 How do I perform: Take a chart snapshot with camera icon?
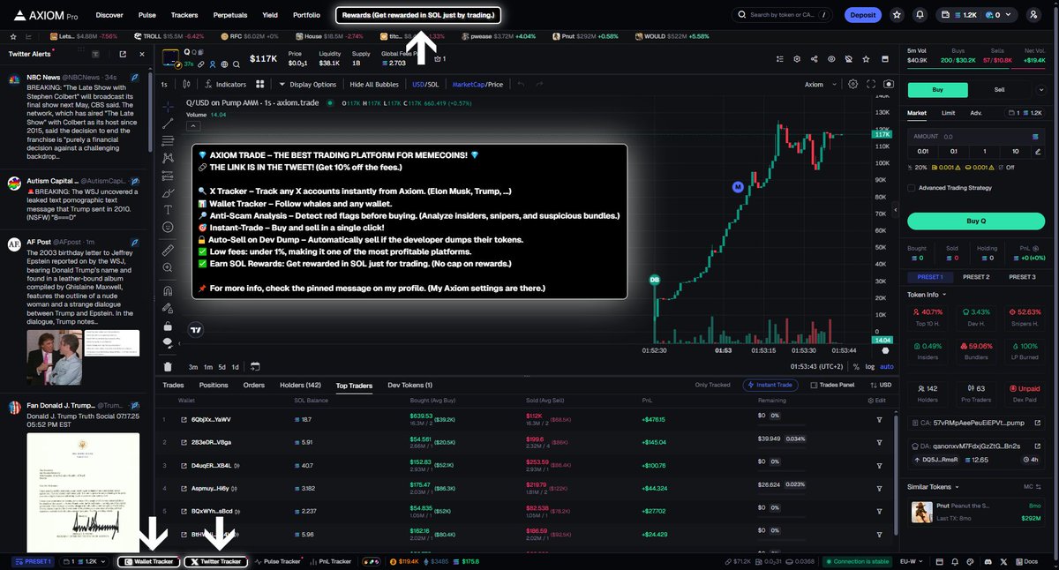(889, 85)
